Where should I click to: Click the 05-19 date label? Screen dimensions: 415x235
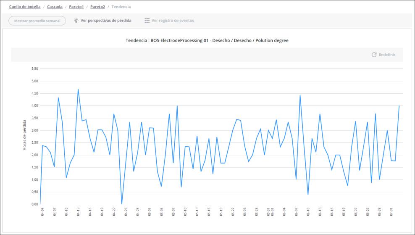pos(221,212)
